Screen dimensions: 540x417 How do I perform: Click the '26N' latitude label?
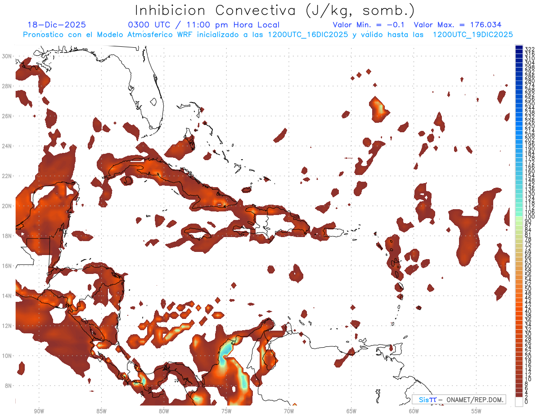7,116
